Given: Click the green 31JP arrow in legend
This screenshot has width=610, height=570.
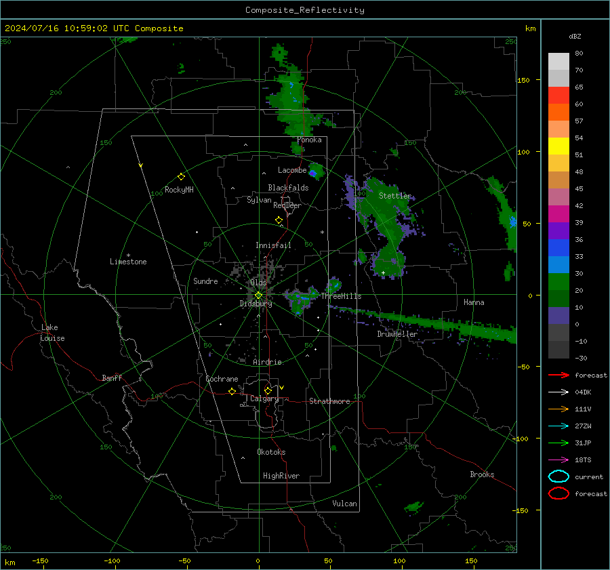Looking at the screenshot, I should [558, 443].
